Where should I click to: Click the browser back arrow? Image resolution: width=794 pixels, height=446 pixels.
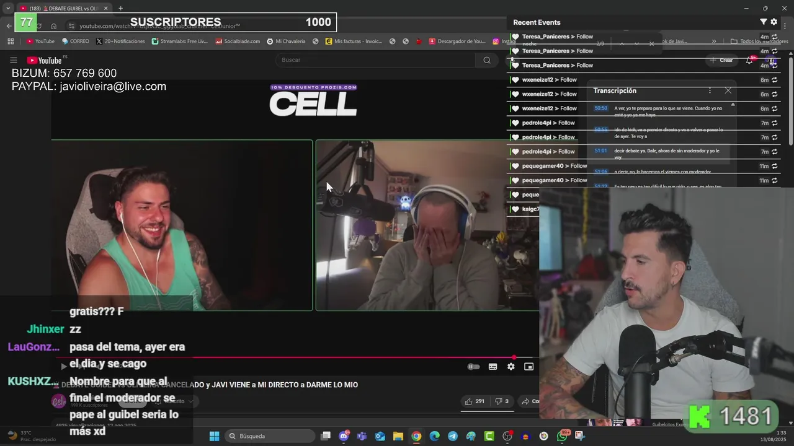point(9,26)
